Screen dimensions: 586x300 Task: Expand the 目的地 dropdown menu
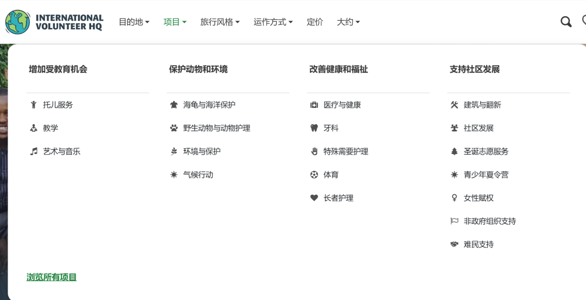[134, 22]
